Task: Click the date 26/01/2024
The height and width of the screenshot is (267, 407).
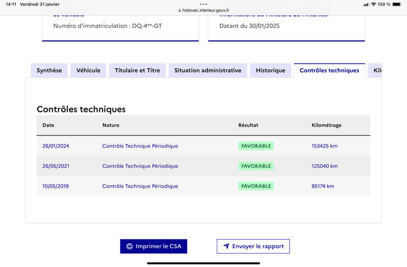Action: coord(55,146)
